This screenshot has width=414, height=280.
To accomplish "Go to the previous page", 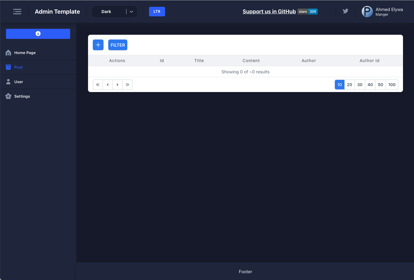I will [x=108, y=85].
